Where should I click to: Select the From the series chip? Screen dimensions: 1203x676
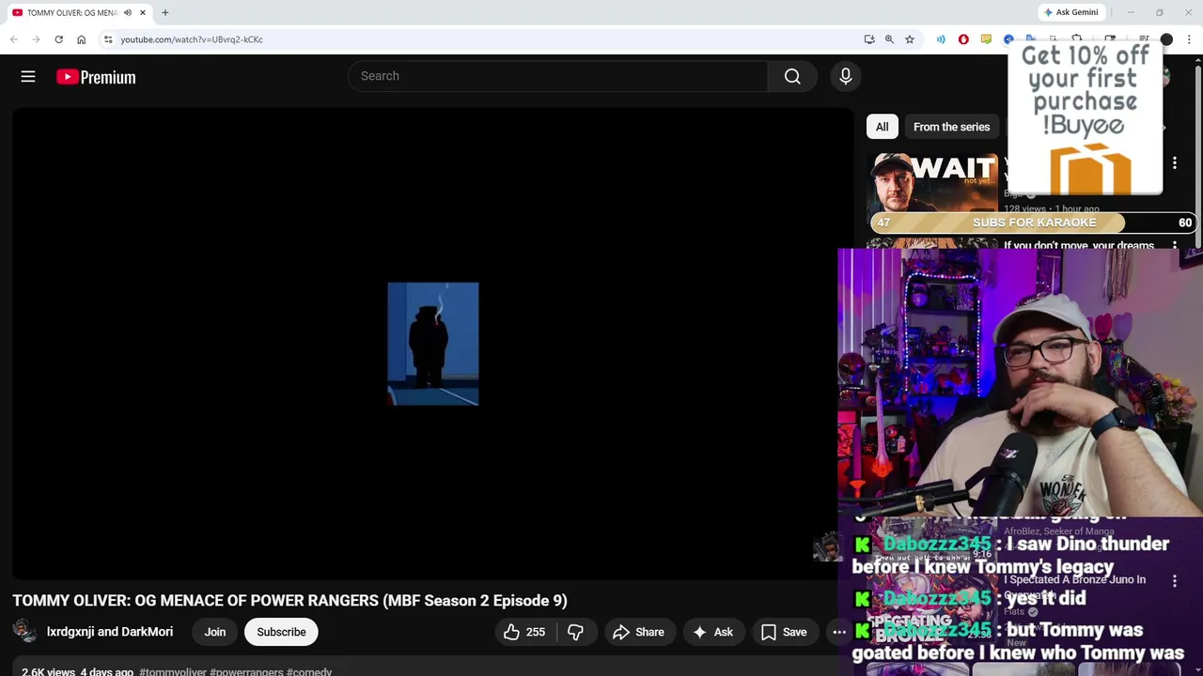tap(951, 127)
